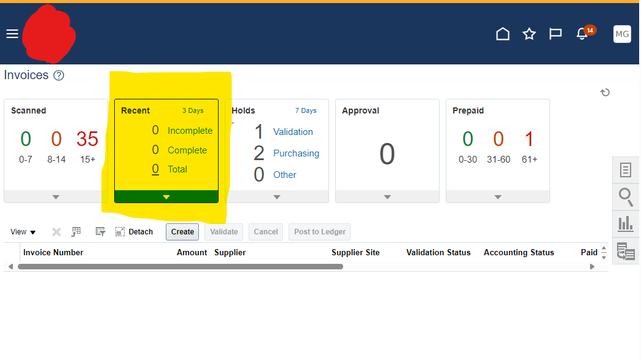Open the View menu dropdown
Viewport: 641px width, 362px height.
click(22, 231)
